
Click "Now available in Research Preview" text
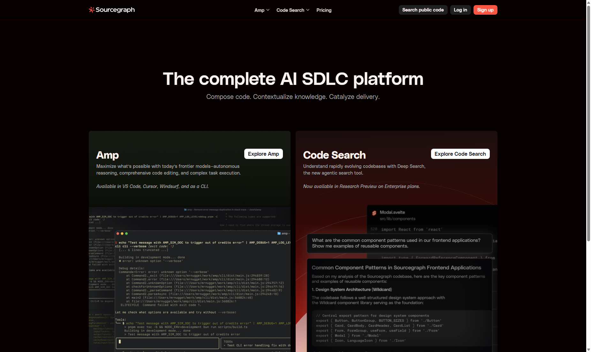pos(361,186)
